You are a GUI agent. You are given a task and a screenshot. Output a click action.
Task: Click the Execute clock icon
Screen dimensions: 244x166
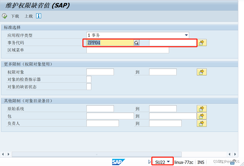click(x=5, y=16)
